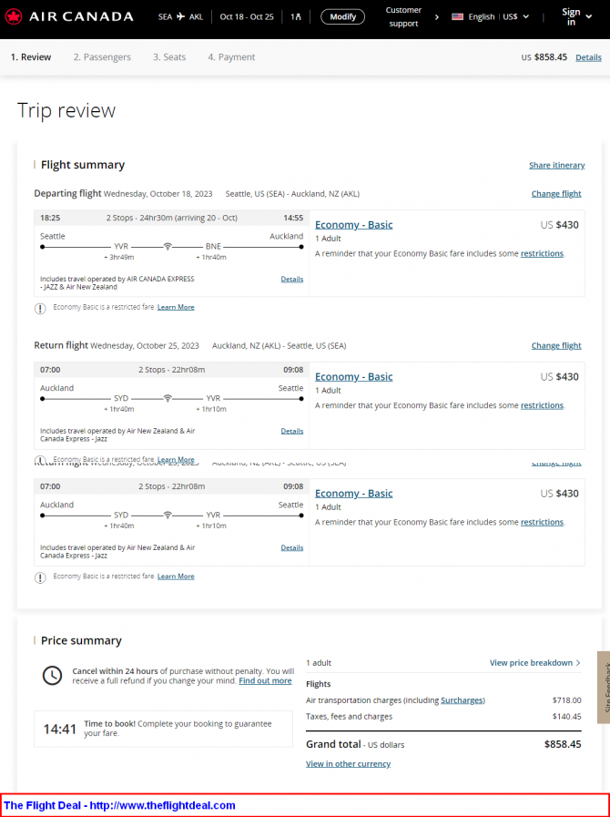Go to the Passengers step

point(102,57)
